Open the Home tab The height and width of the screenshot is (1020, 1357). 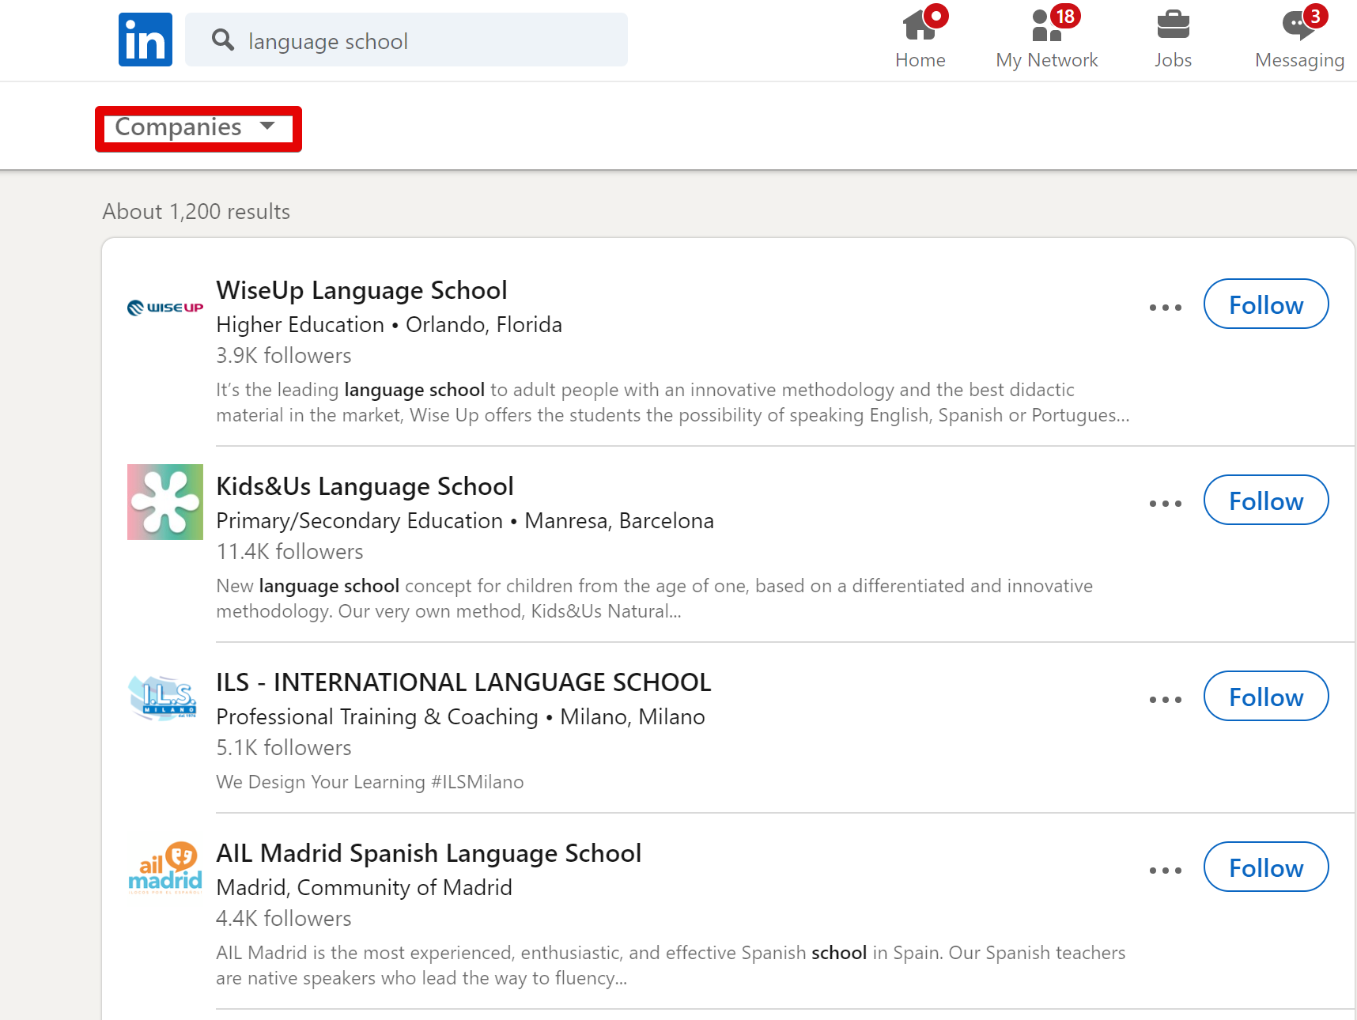[x=920, y=38]
